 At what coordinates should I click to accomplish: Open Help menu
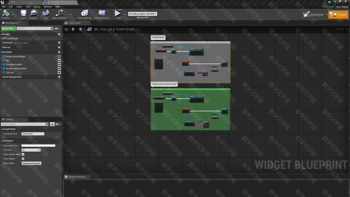tap(57, 7)
